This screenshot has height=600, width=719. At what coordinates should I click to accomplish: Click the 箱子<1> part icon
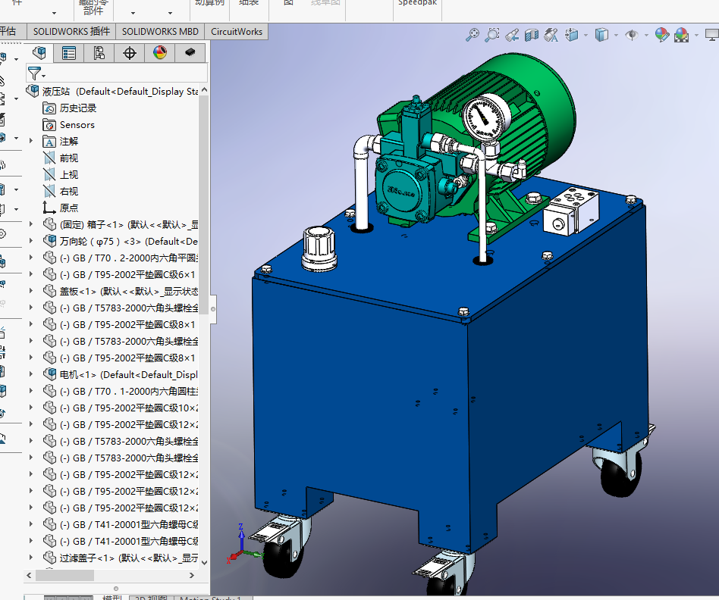(x=49, y=224)
